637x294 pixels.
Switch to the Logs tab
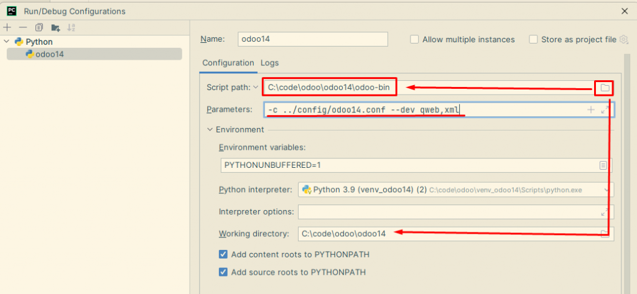269,63
